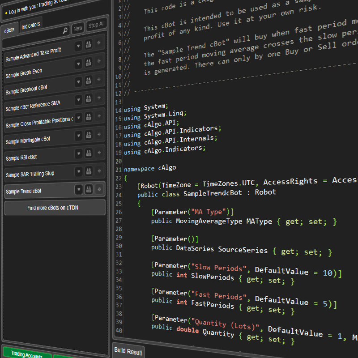Add an instance to Sample Trend cBot

tap(98, 189)
